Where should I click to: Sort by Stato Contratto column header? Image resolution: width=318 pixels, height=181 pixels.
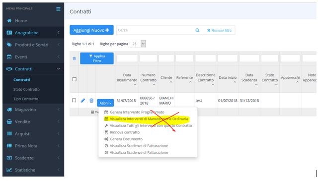269,77
